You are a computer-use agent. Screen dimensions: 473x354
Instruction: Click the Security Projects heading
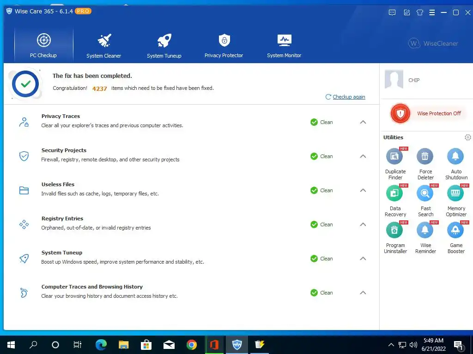(x=64, y=150)
